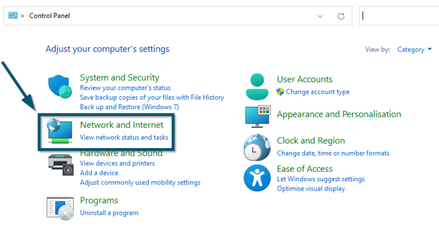Open Back up and Restore (Windows 7)
This screenshot has height=232, width=439.
[130, 107]
